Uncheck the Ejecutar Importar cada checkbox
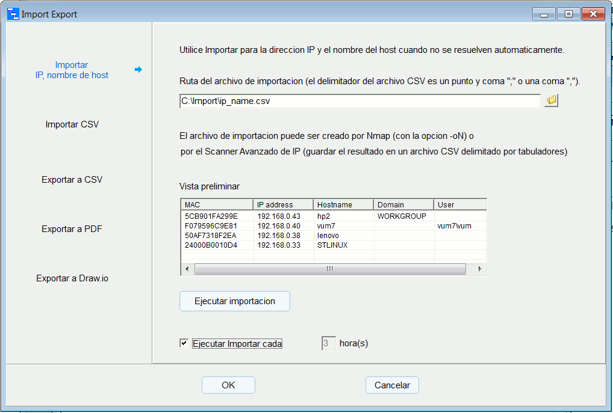Viewport: 613px width, 413px height. (x=184, y=343)
